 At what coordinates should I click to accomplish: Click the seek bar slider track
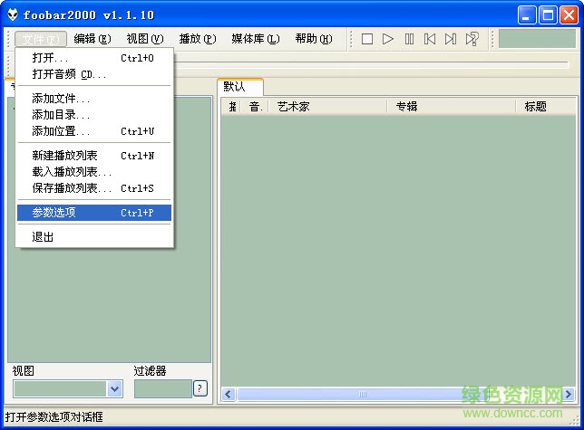tap(371, 65)
